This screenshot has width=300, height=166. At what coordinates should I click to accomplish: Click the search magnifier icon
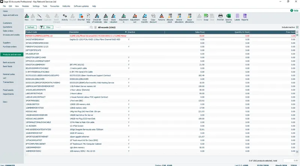[x=91, y=27]
